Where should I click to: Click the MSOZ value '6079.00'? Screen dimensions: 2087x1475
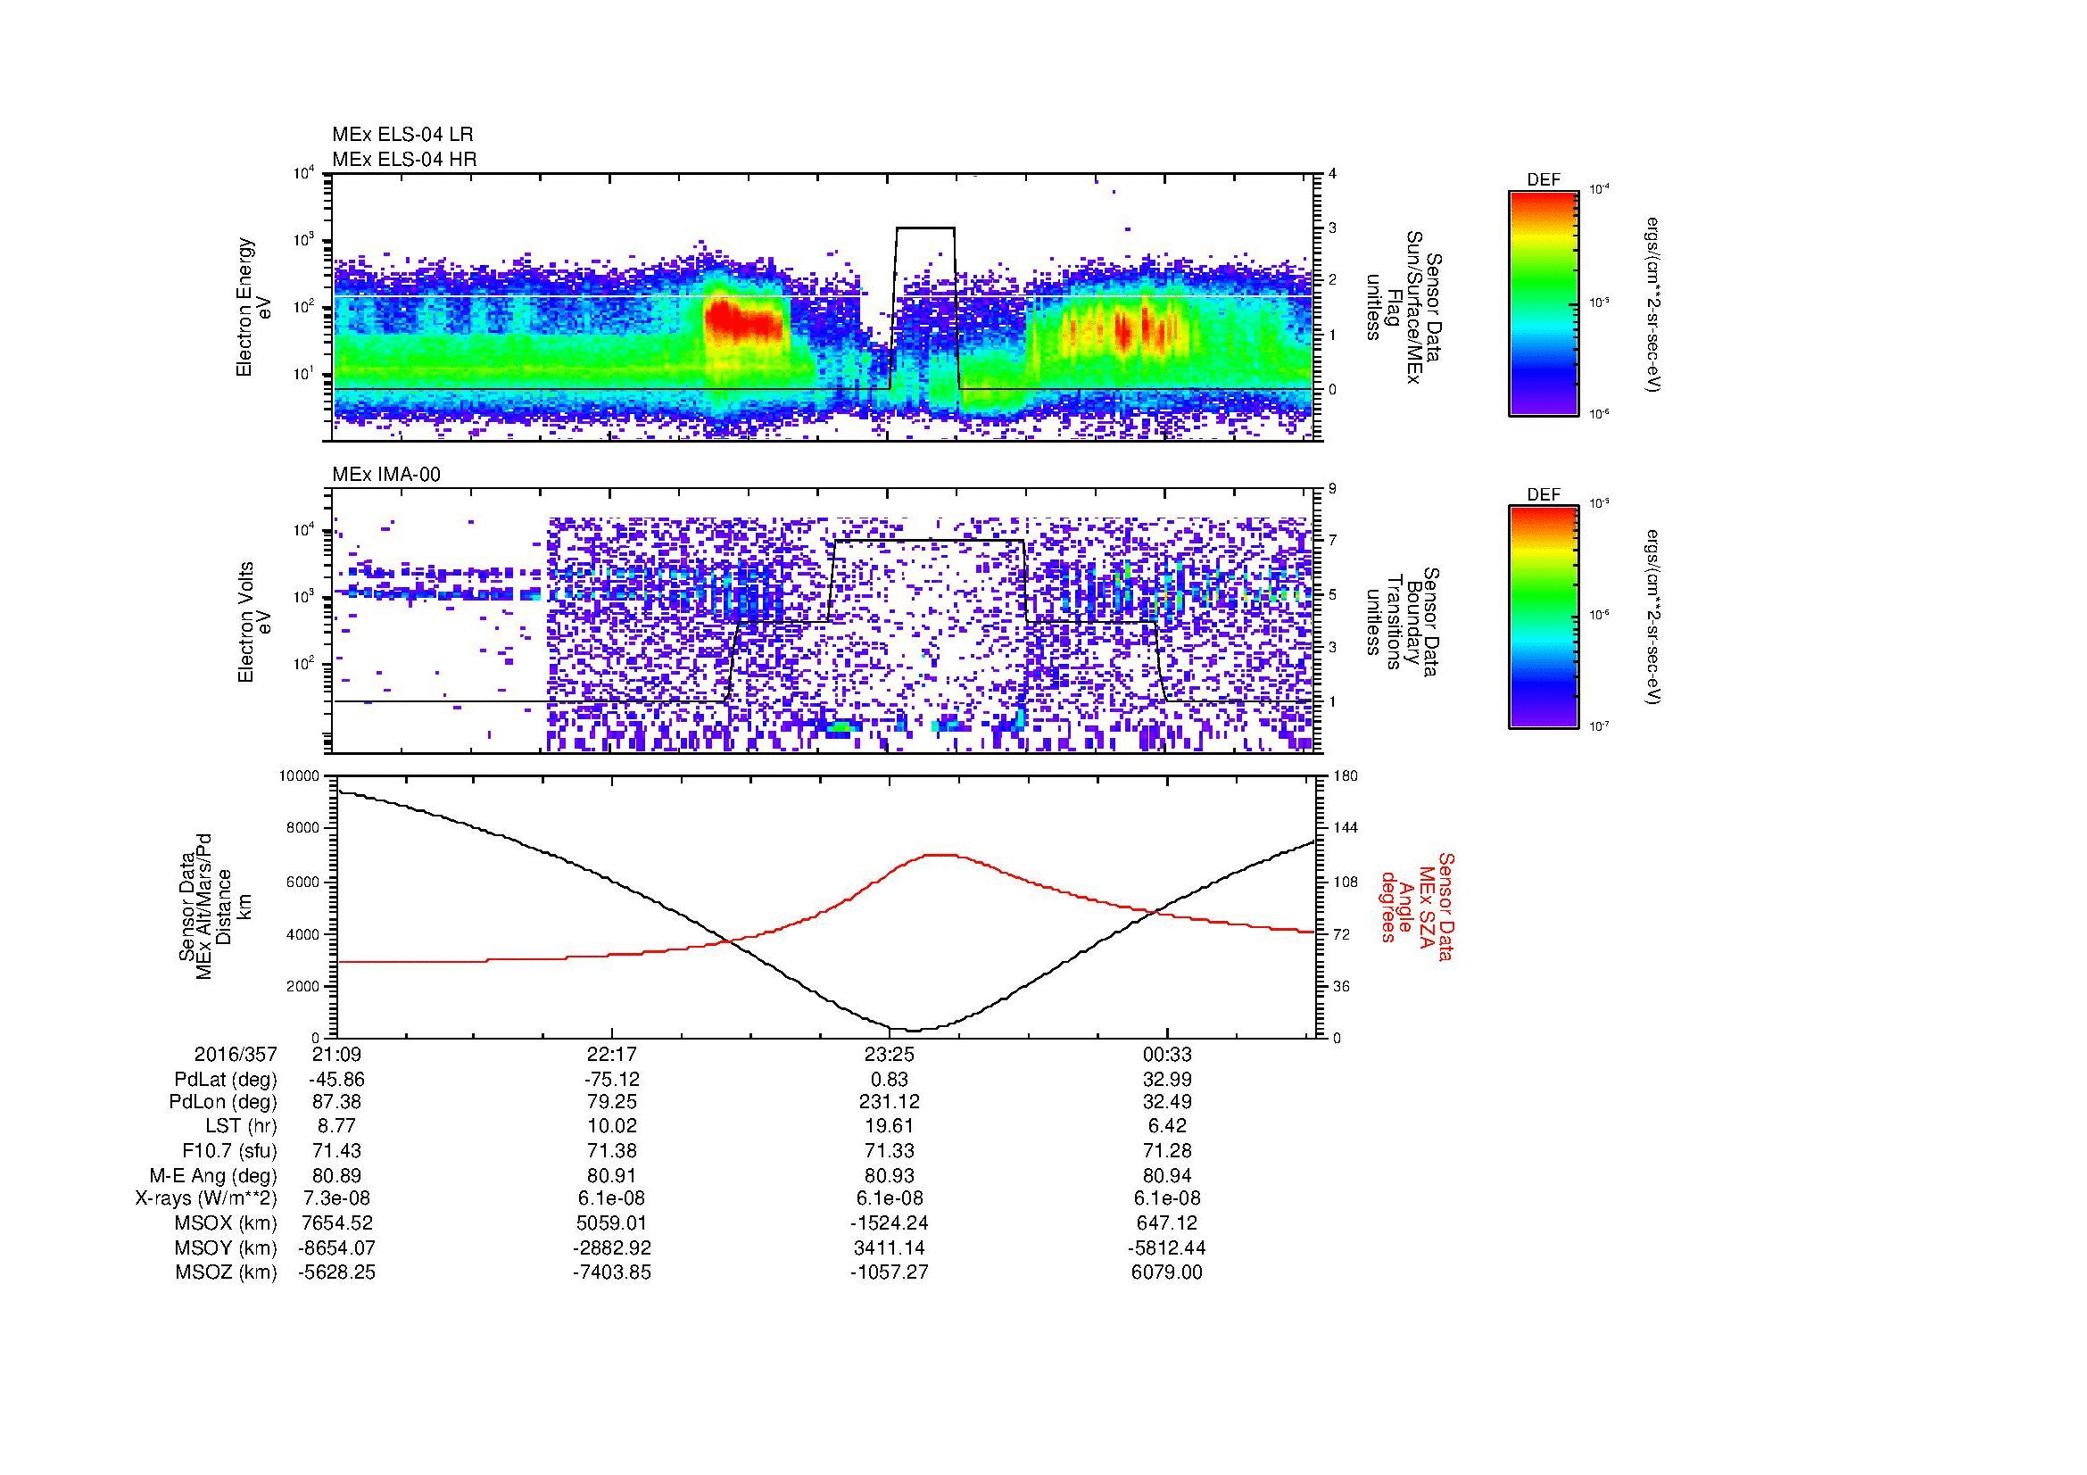click(x=1166, y=1272)
